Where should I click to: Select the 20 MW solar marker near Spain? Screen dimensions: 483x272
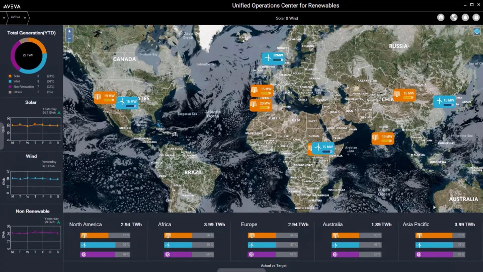(x=261, y=105)
